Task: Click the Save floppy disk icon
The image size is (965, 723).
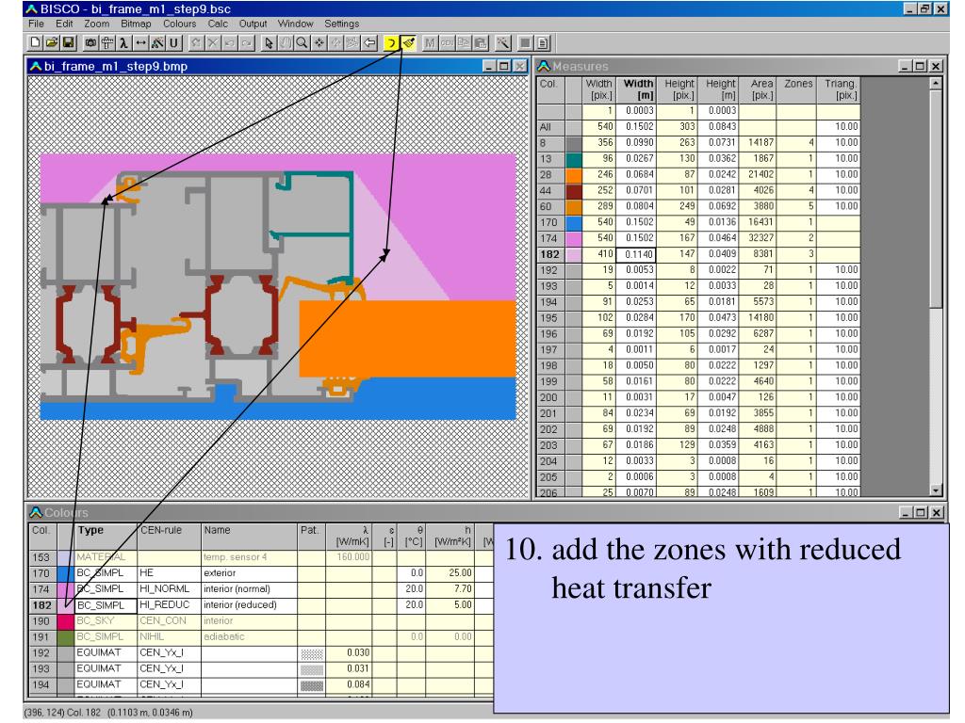Action: tap(68, 43)
